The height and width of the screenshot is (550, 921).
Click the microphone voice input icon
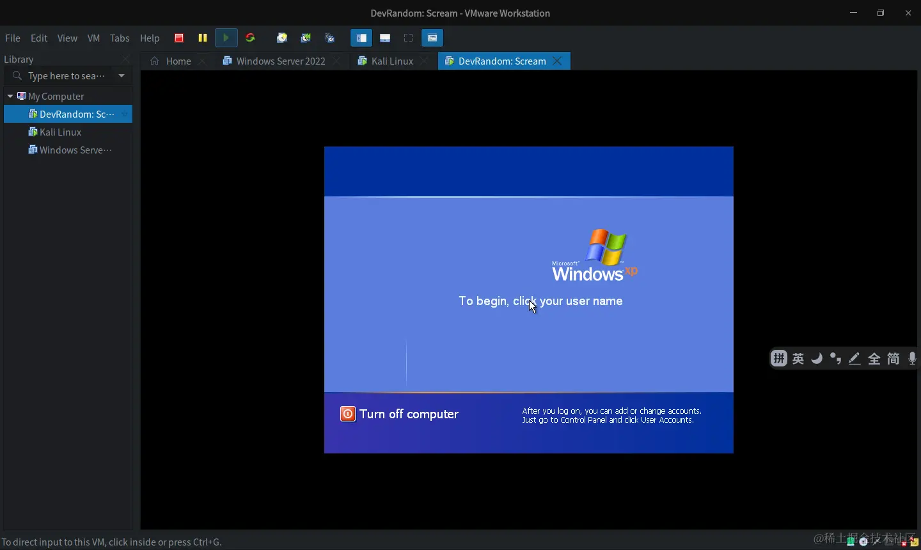(913, 359)
